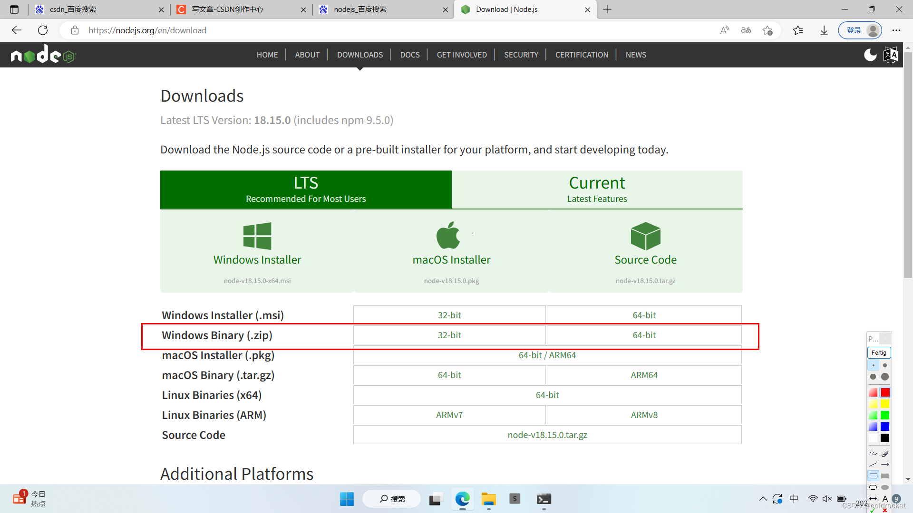Open the language translation selector

pyautogui.click(x=891, y=55)
